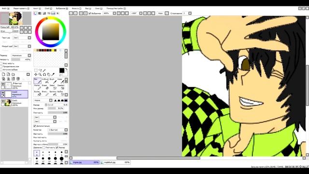Select the Pen tool
Screen dimensions: 309x174
tap(38, 81)
